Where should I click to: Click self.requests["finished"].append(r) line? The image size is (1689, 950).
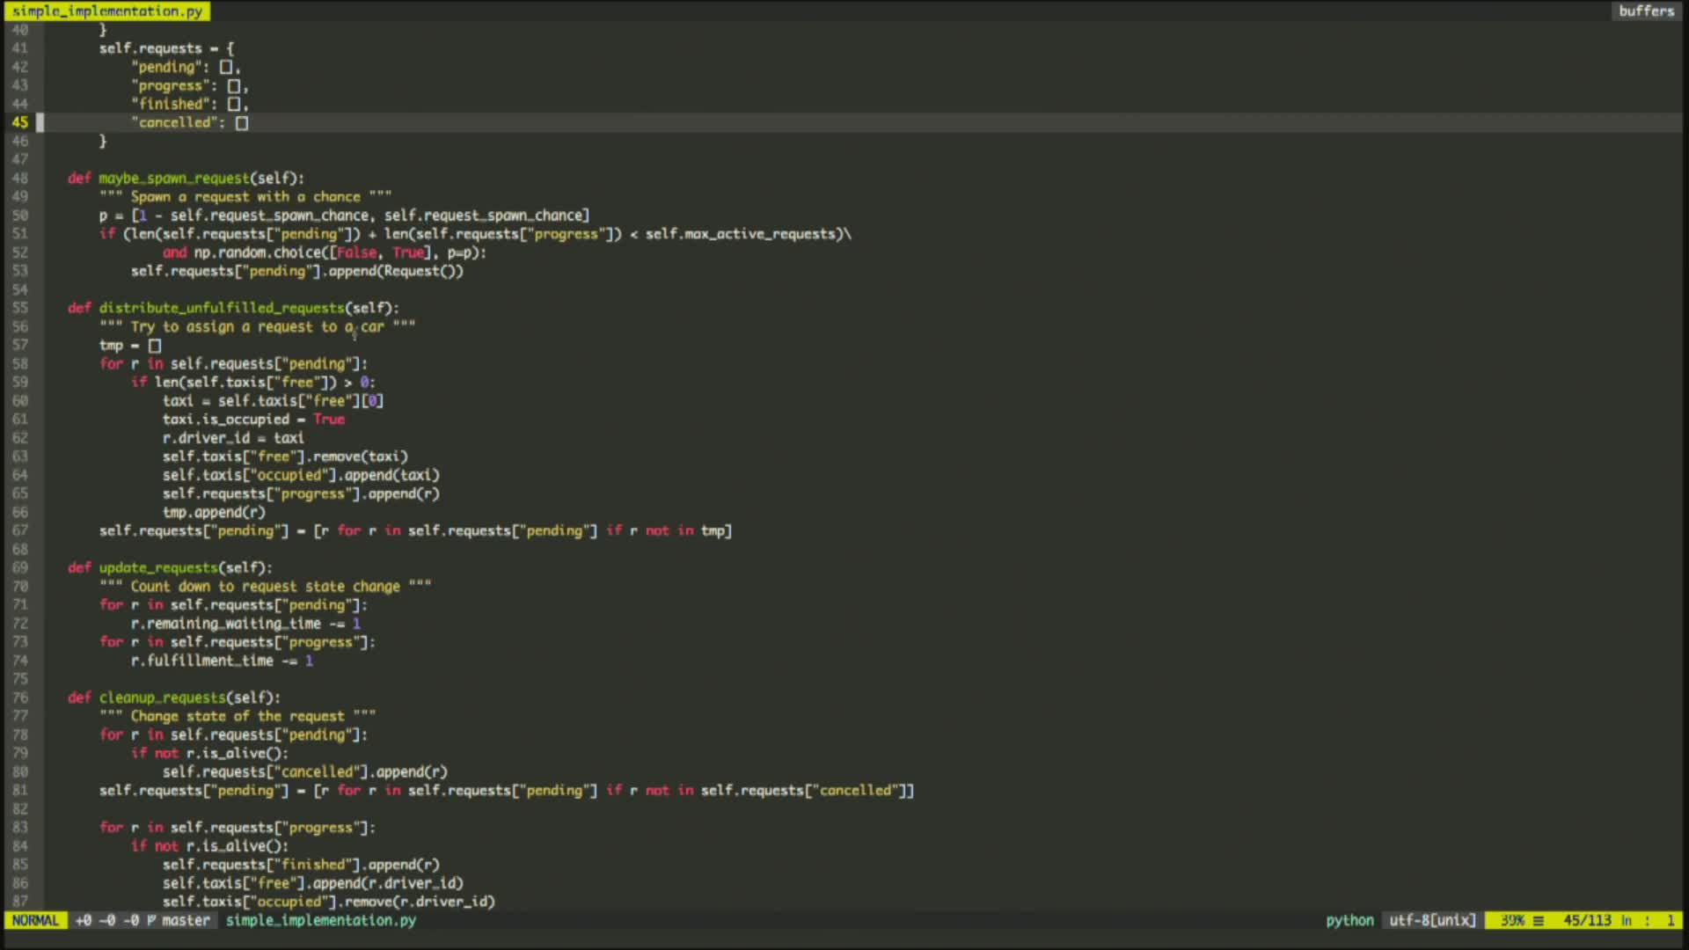pos(301,865)
